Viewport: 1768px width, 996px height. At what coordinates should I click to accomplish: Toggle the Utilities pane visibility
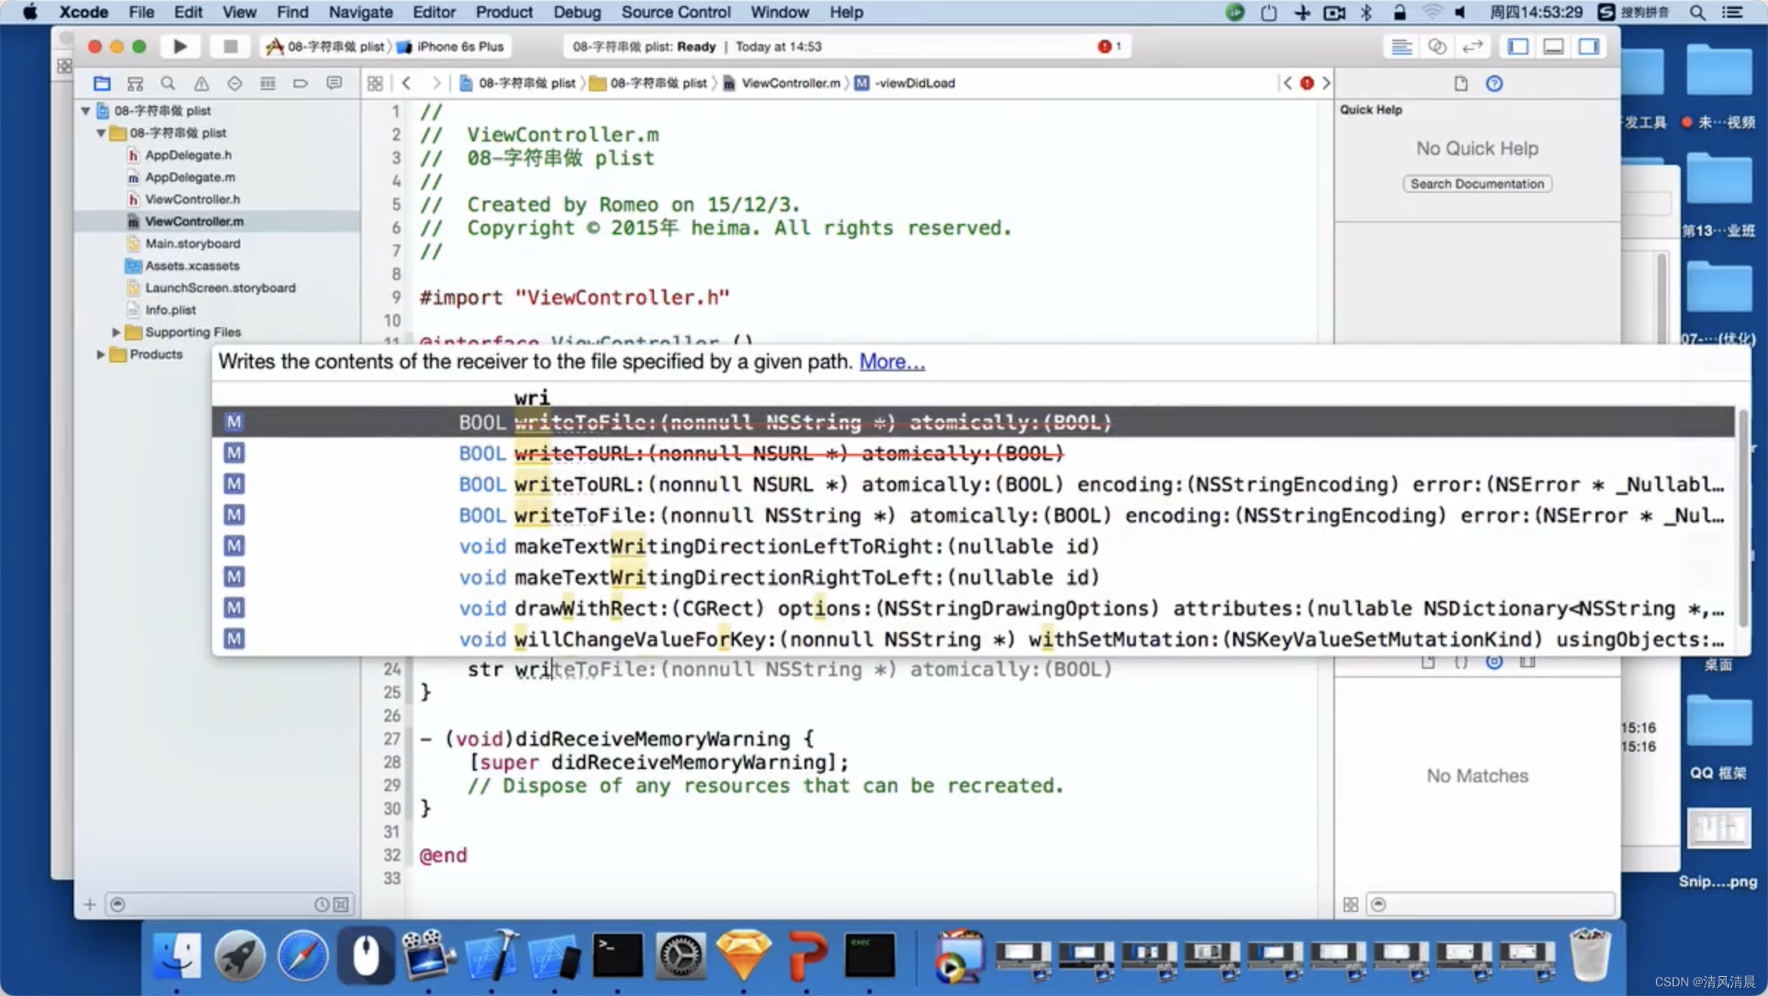pyautogui.click(x=1589, y=46)
